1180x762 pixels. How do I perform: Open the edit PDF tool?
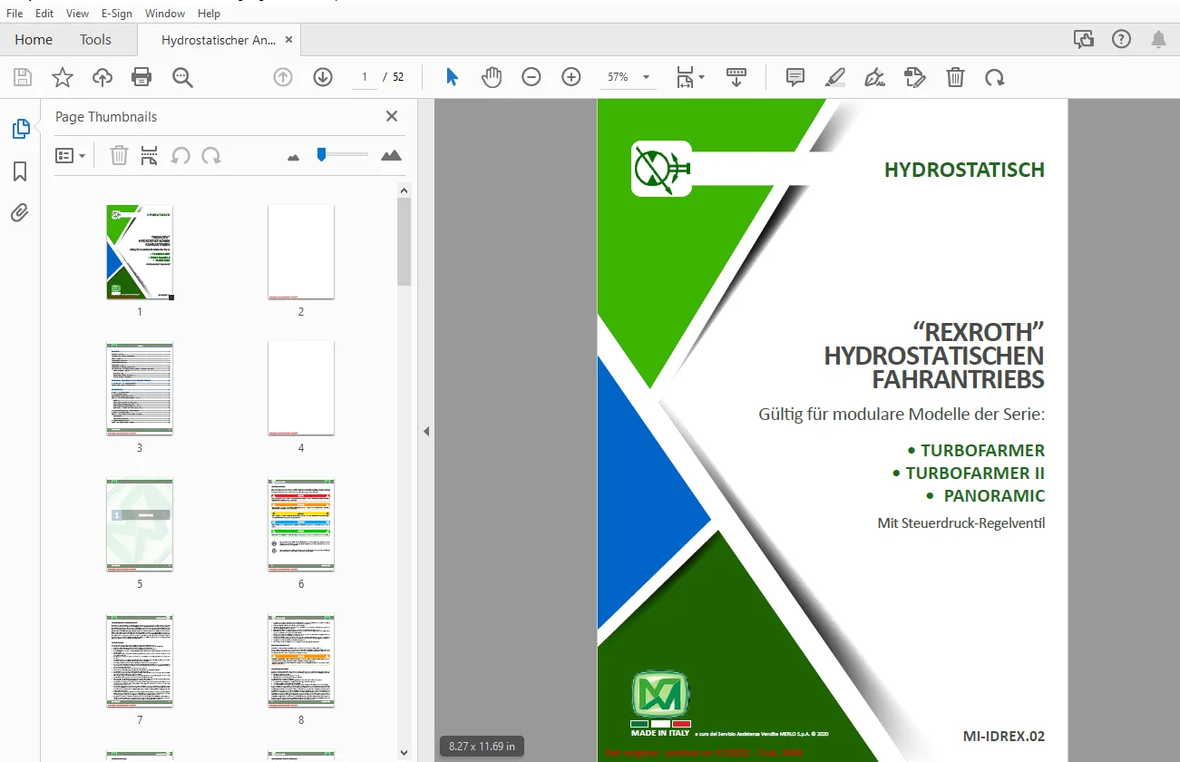[915, 77]
